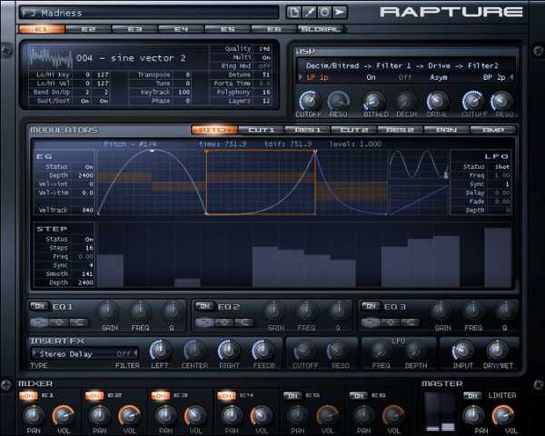Select the CUT 1 modulator button
Screen dimensions: 545x436
[261, 130]
